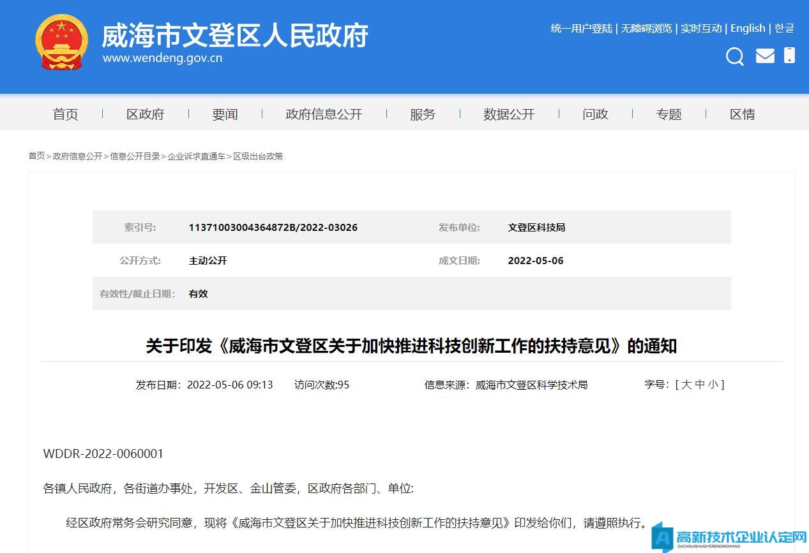
Task: Set font size to 小 (small)
Action: pyautogui.click(x=713, y=385)
